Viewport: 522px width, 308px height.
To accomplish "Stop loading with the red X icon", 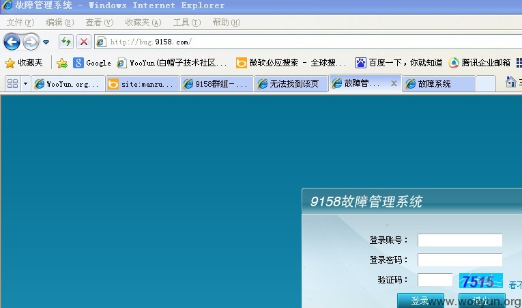I will pyautogui.click(x=84, y=42).
